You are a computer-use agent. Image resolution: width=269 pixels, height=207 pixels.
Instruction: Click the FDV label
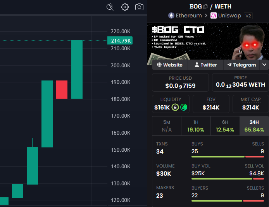pos(211,99)
